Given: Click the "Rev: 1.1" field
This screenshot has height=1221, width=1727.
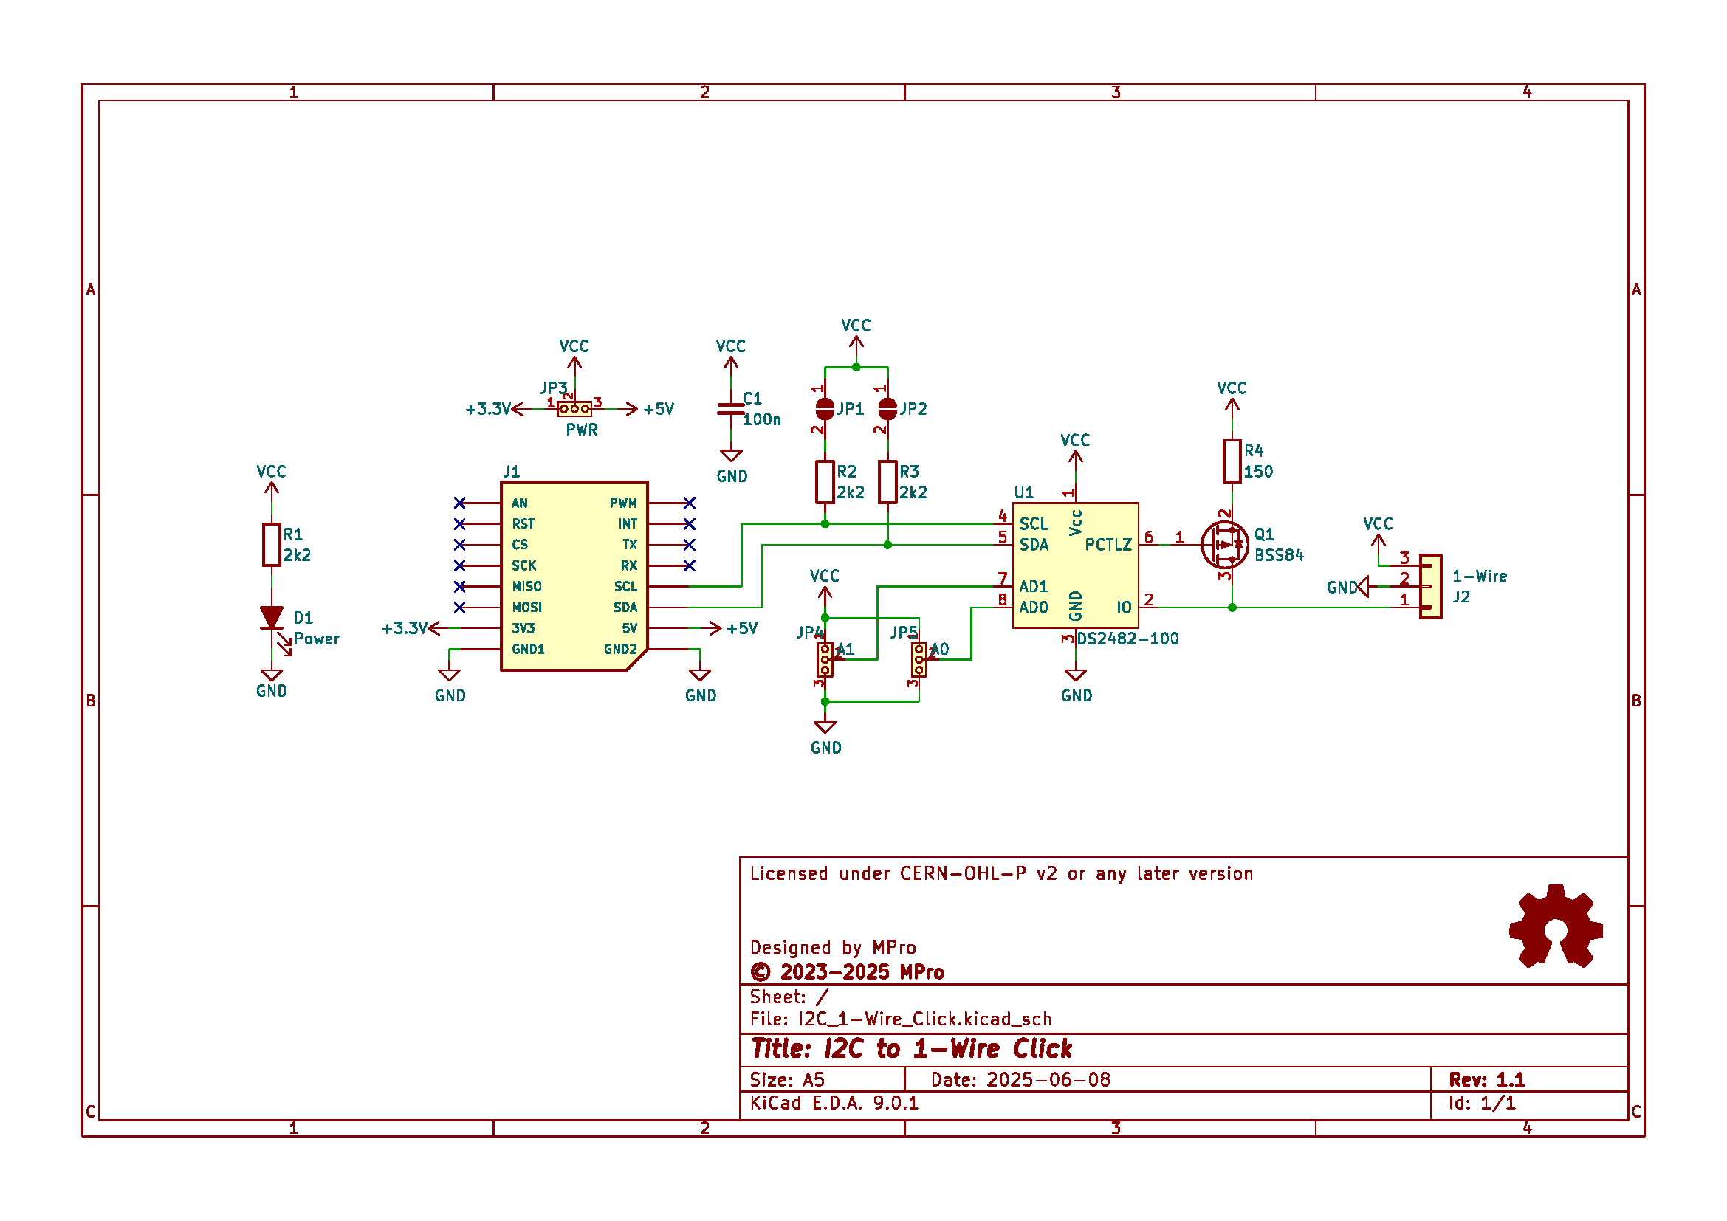Looking at the screenshot, I should [x=1487, y=1080].
